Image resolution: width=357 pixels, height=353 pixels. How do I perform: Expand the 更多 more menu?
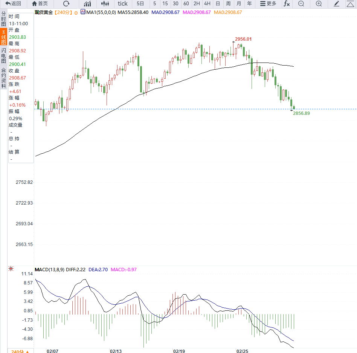pyautogui.click(x=268, y=4)
